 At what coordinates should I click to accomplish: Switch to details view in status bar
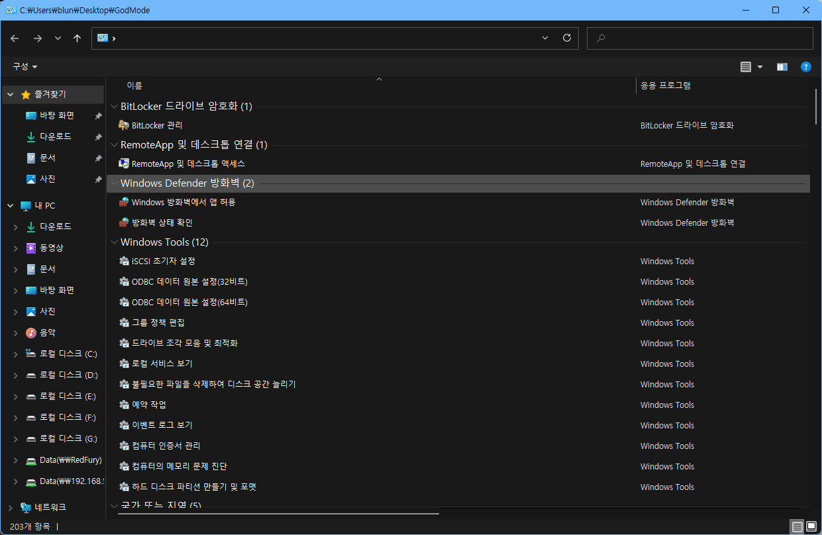coord(797,526)
